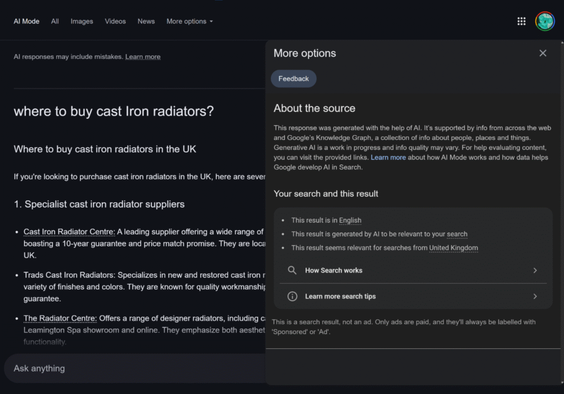564x394 pixels.
Task: Open the Google apps grid icon
Action: (x=521, y=21)
